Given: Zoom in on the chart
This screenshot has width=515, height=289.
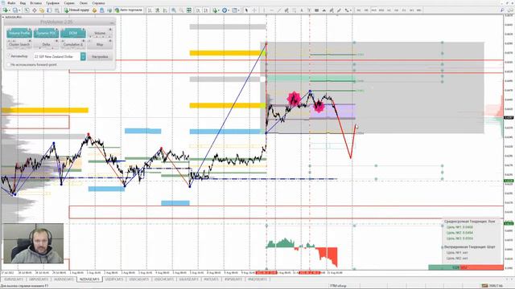Looking at the screenshot, I should (x=174, y=10).
